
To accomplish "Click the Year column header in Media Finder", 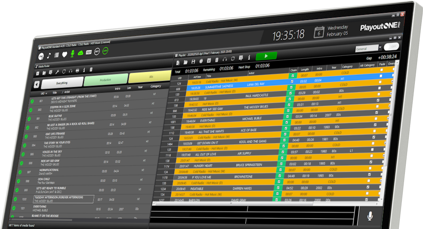I will pos(140,87).
